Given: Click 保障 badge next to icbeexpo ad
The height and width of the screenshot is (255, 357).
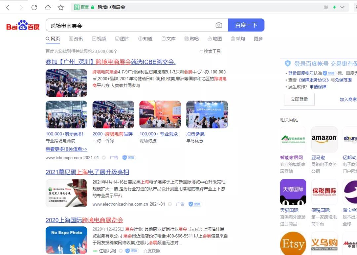Looking at the screenshot, I should 129,158.
